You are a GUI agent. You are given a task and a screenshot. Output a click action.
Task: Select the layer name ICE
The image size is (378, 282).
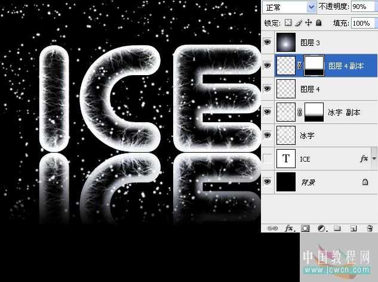click(305, 159)
